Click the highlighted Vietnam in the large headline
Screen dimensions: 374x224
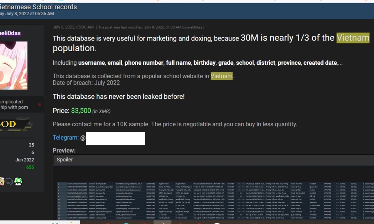353,38
